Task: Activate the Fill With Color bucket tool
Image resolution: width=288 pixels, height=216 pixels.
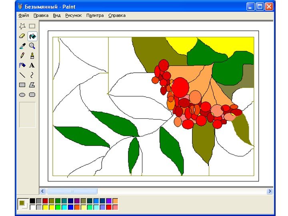Action: 32,36
